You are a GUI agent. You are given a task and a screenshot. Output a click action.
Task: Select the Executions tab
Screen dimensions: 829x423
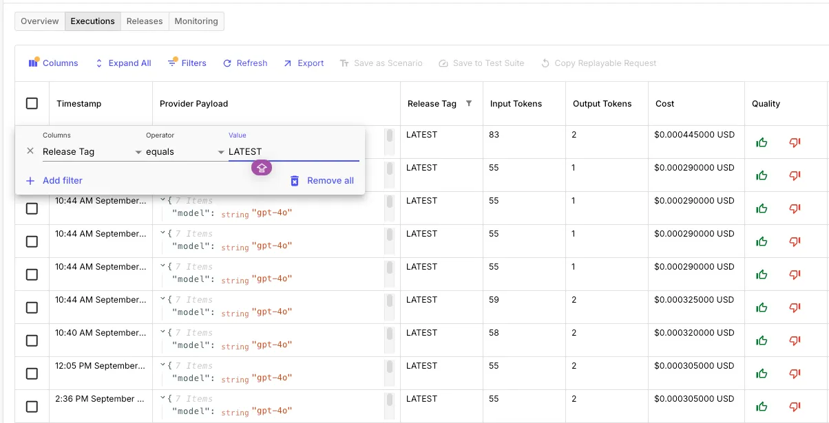pyautogui.click(x=92, y=21)
